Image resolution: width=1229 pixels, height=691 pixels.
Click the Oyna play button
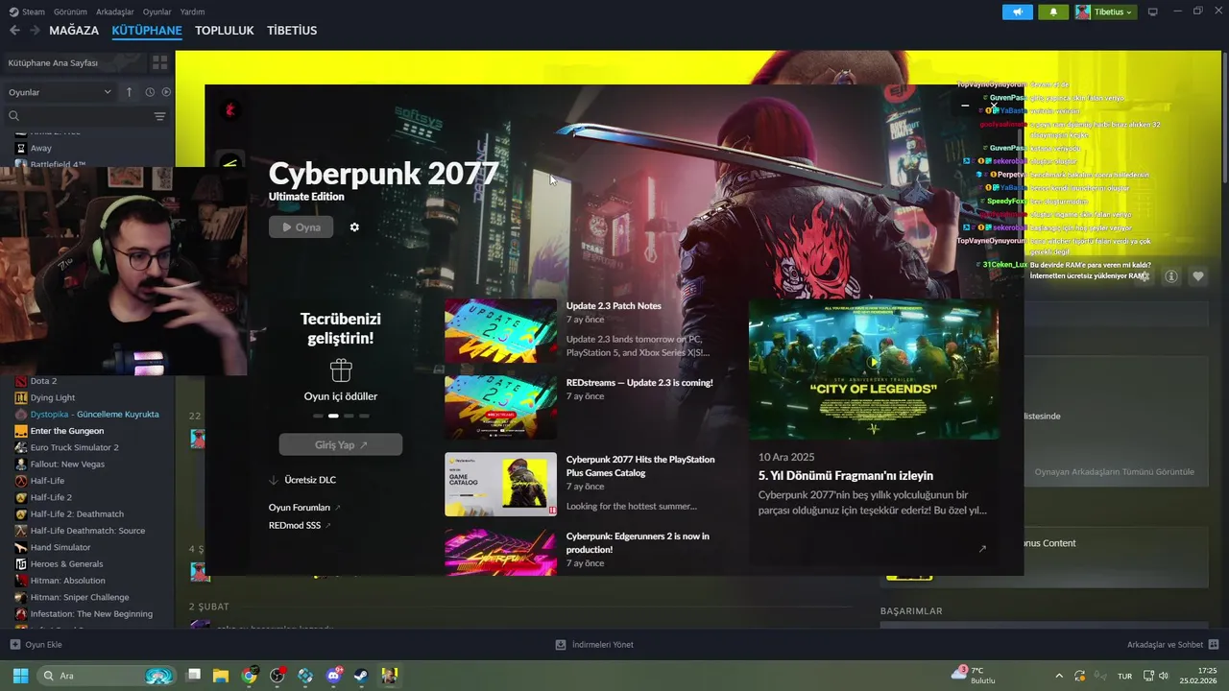pyautogui.click(x=301, y=227)
